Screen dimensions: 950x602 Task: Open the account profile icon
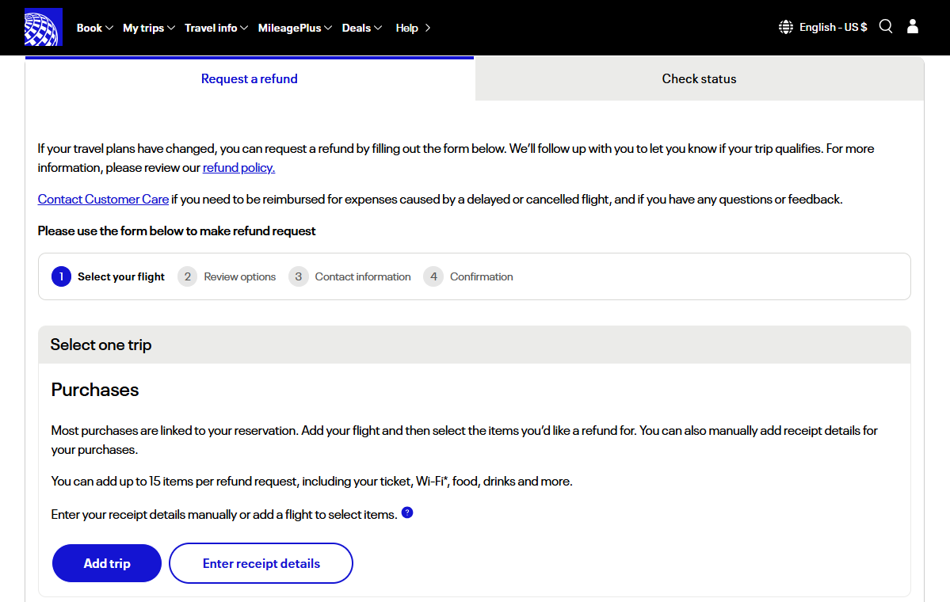(x=913, y=27)
